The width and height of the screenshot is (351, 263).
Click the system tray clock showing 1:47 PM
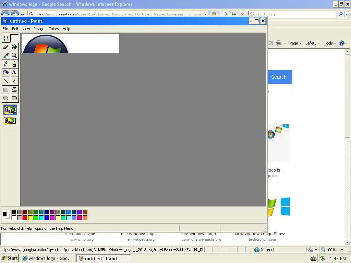[338, 259]
